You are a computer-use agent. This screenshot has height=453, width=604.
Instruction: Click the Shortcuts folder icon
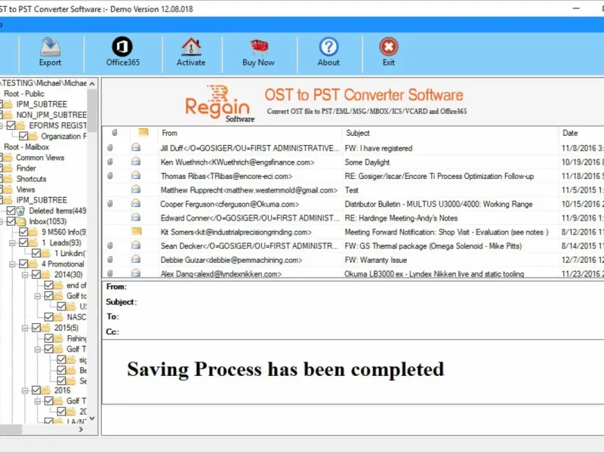point(8,179)
